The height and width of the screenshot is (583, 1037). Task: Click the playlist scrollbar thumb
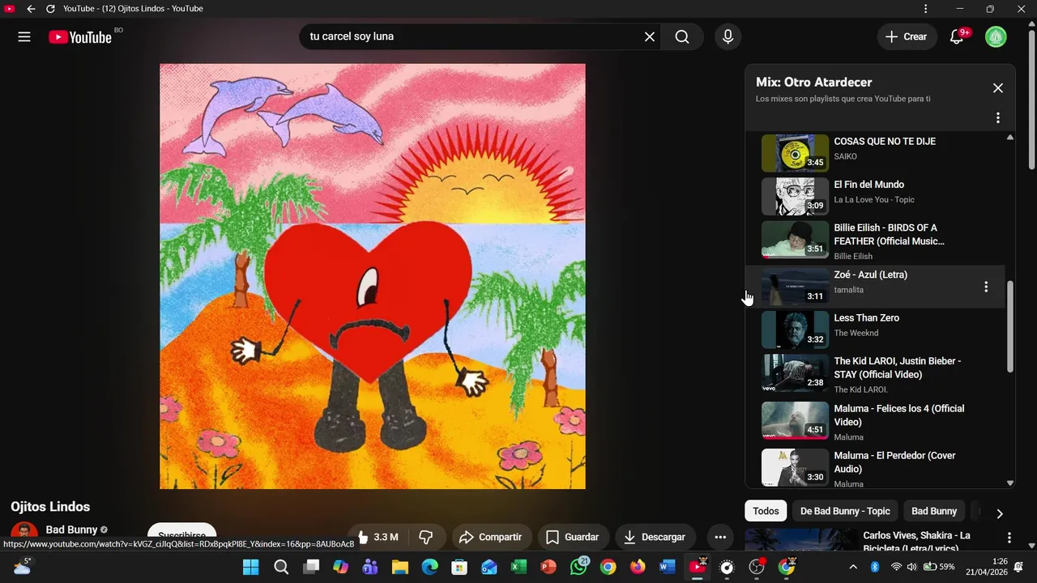[x=1009, y=326]
